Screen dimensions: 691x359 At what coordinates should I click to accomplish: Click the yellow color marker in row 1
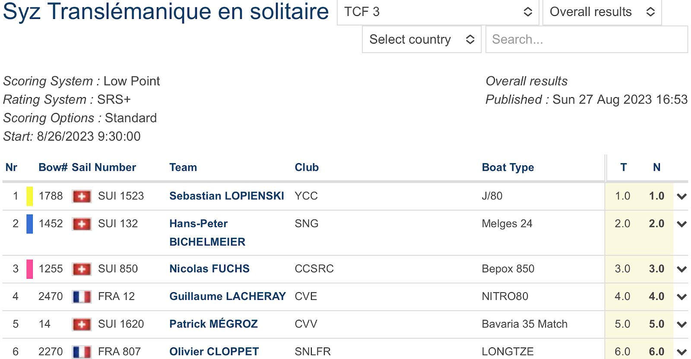pos(30,196)
